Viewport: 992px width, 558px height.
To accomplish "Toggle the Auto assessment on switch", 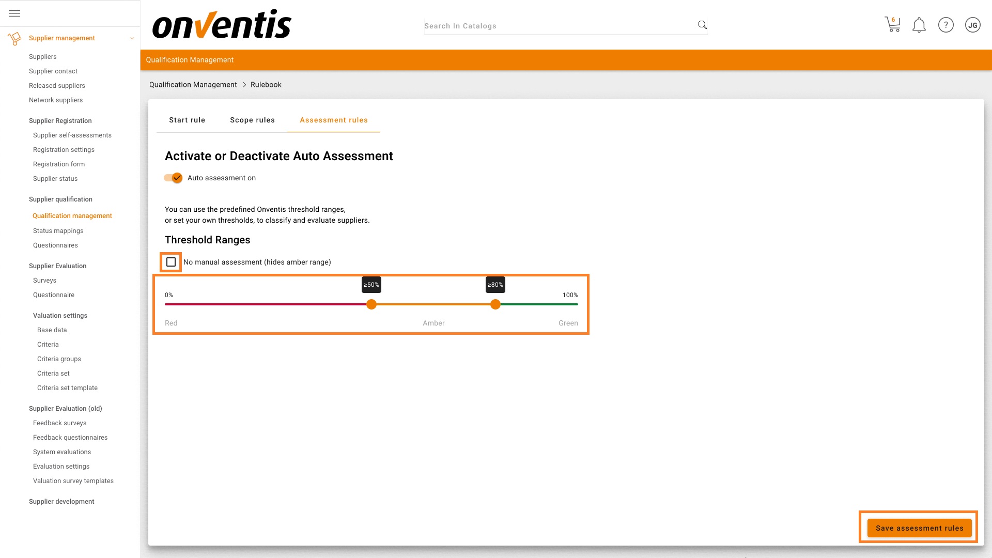I will (173, 178).
